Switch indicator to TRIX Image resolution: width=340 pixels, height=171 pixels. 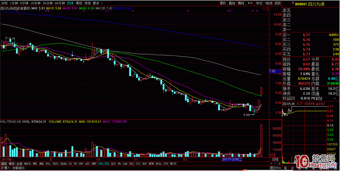55,164
